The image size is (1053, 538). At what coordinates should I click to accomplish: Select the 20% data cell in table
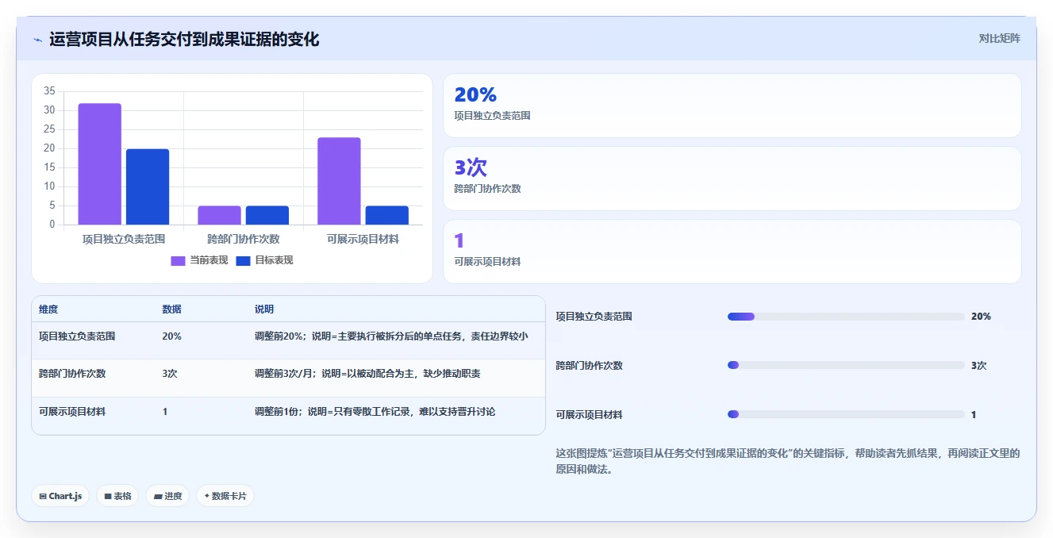(171, 336)
